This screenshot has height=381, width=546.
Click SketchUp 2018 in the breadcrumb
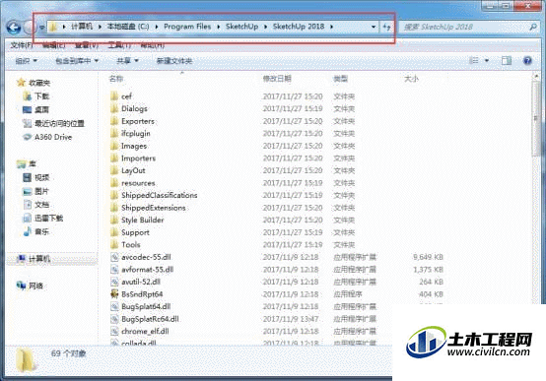(x=299, y=27)
